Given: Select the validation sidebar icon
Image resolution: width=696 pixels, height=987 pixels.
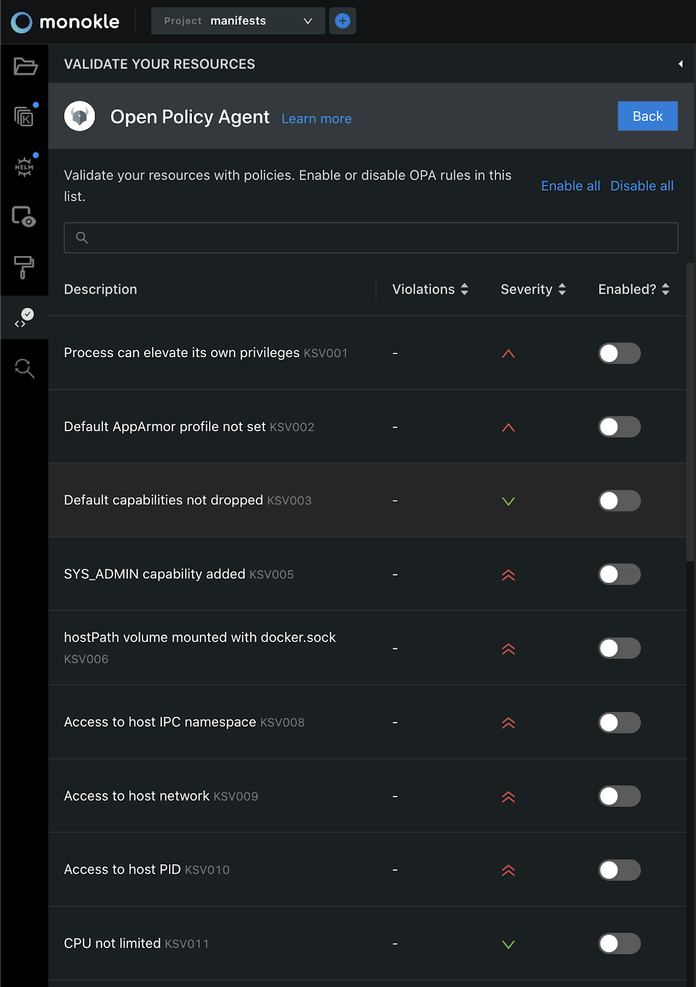Looking at the screenshot, I should pos(25,318).
